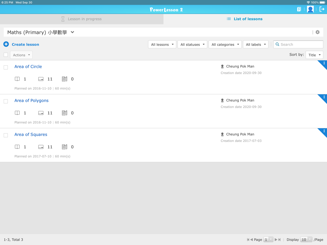The image size is (327, 245).
Task: Open the All statuses filter
Action: click(x=192, y=44)
